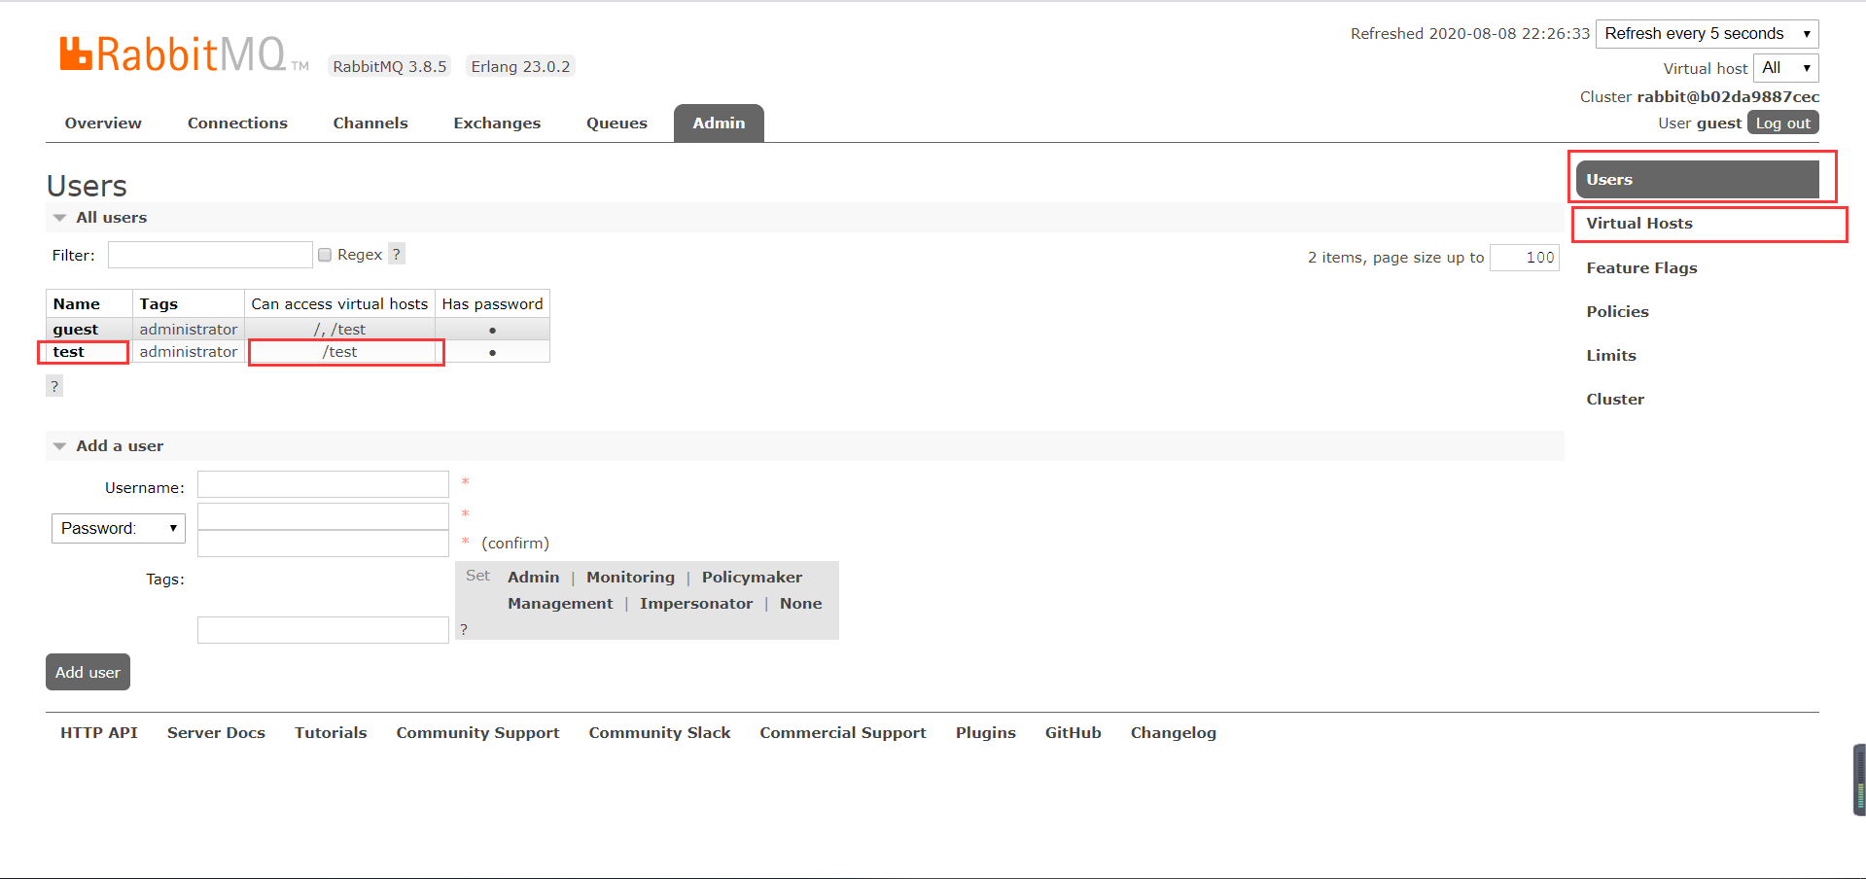Open the HTTP API footer link

(x=99, y=733)
